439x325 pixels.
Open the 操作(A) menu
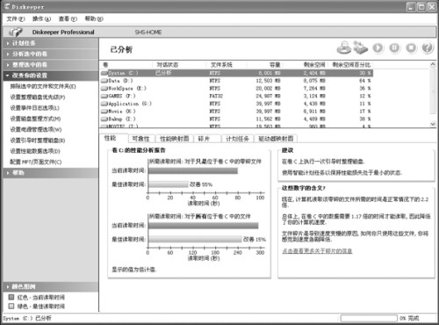point(41,18)
